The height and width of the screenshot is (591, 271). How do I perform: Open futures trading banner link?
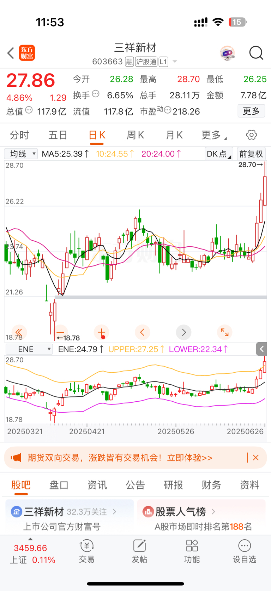point(120,458)
